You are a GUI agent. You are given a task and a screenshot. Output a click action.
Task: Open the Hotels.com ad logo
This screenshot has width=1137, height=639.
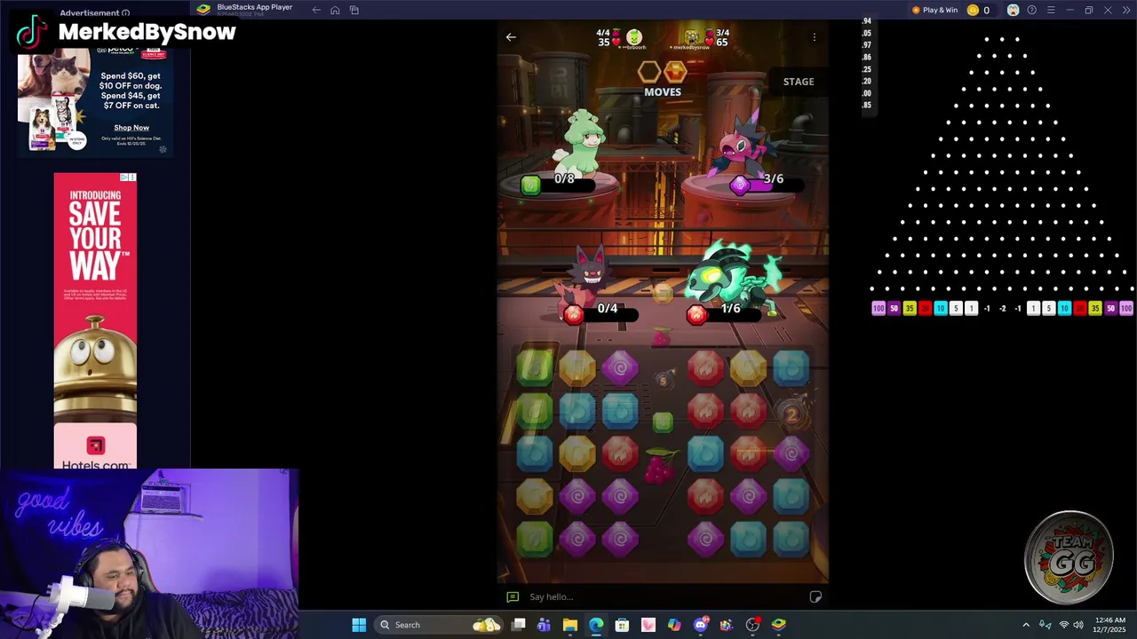96,446
